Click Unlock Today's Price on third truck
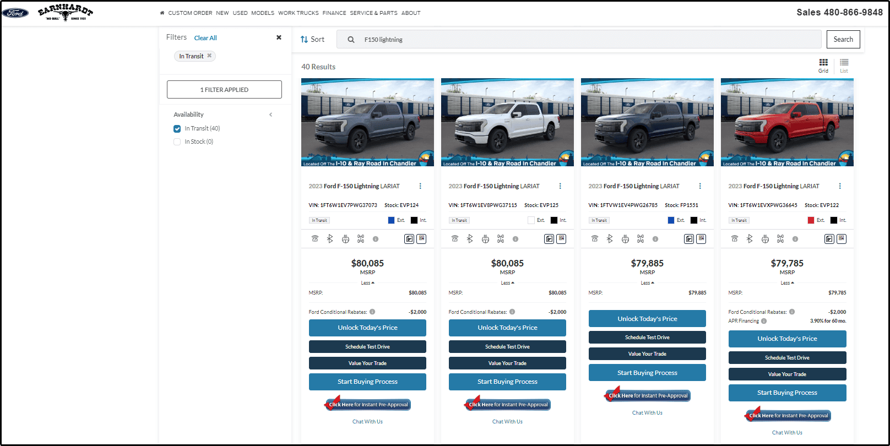890x446 pixels. [x=647, y=319]
